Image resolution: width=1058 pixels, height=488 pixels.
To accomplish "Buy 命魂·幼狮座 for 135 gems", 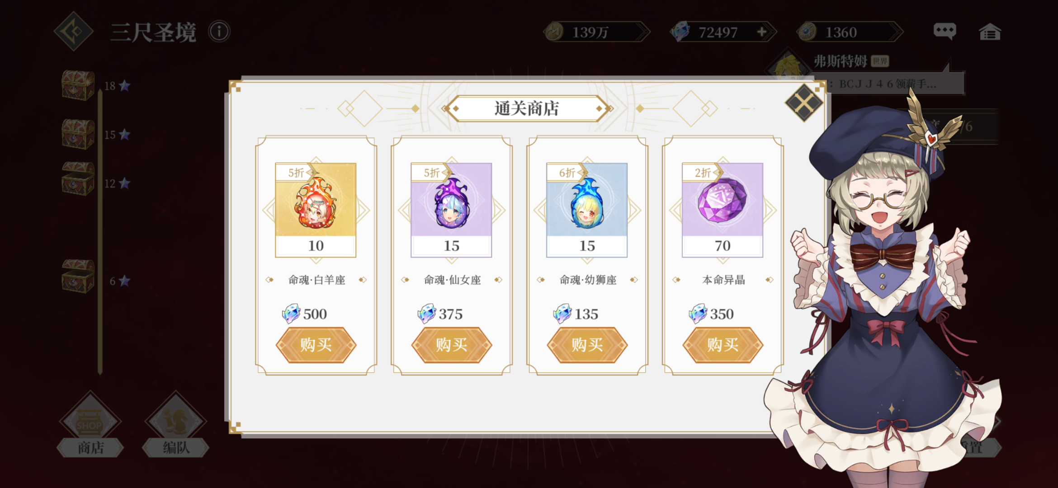I will 587,345.
